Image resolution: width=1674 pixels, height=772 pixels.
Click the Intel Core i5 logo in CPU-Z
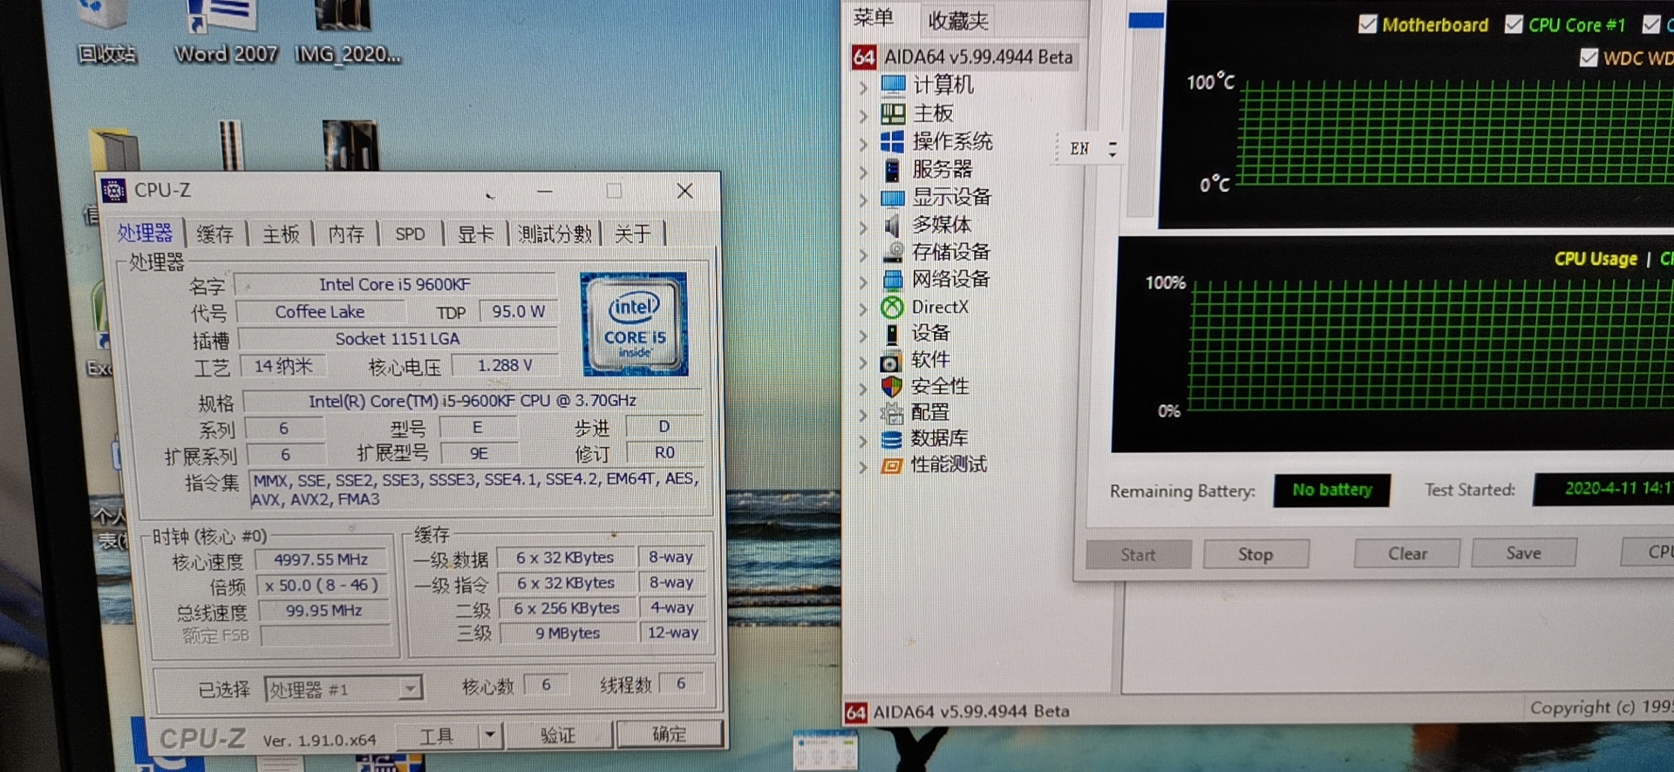635,324
